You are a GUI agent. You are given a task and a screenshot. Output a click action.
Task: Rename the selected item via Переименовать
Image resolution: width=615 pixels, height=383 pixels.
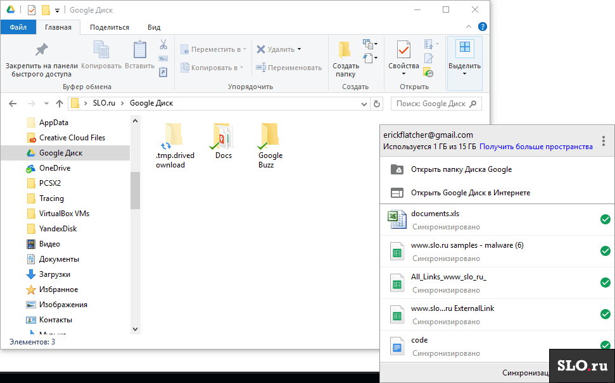pyautogui.click(x=289, y=68)
